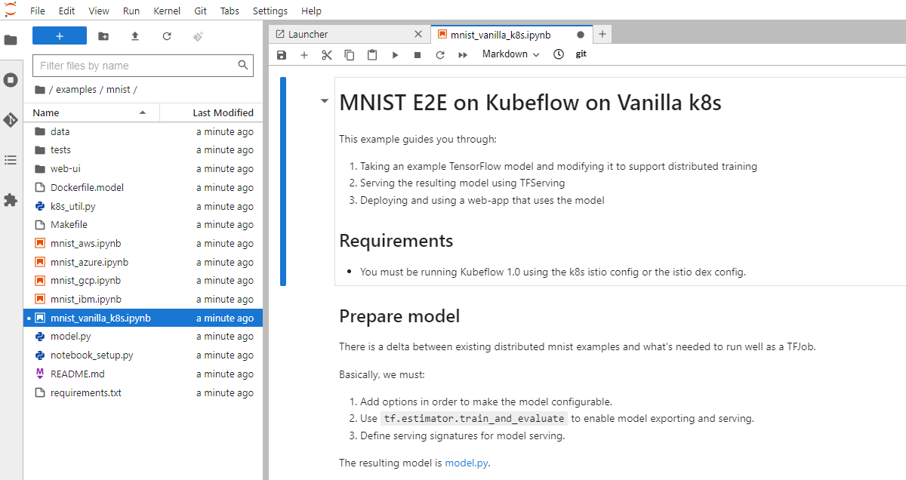Select the tests folder
The height and width of the screenshot is (480, 906).
pyautogui.click(x=143, y=150)
